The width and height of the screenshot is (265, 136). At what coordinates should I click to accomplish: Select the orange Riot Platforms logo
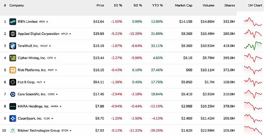tap(13, 70)
